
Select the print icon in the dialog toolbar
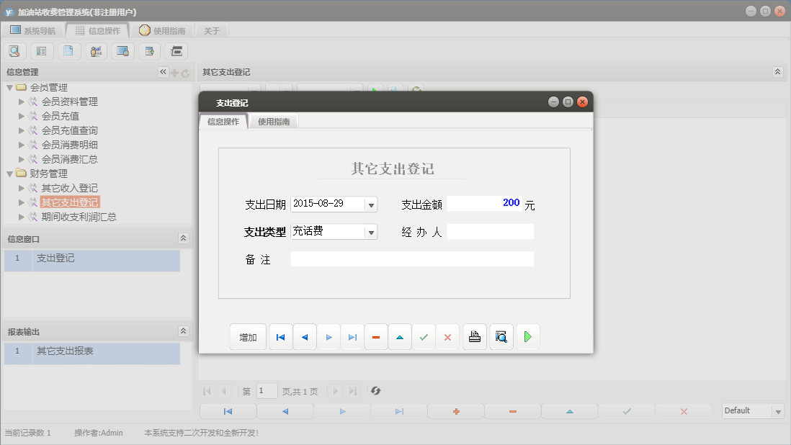click(474, 336)
